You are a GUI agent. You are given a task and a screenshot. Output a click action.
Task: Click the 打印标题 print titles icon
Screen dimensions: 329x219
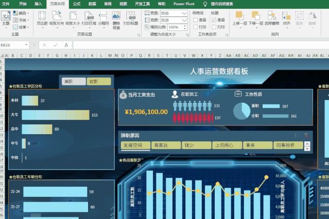coord(131,16)
